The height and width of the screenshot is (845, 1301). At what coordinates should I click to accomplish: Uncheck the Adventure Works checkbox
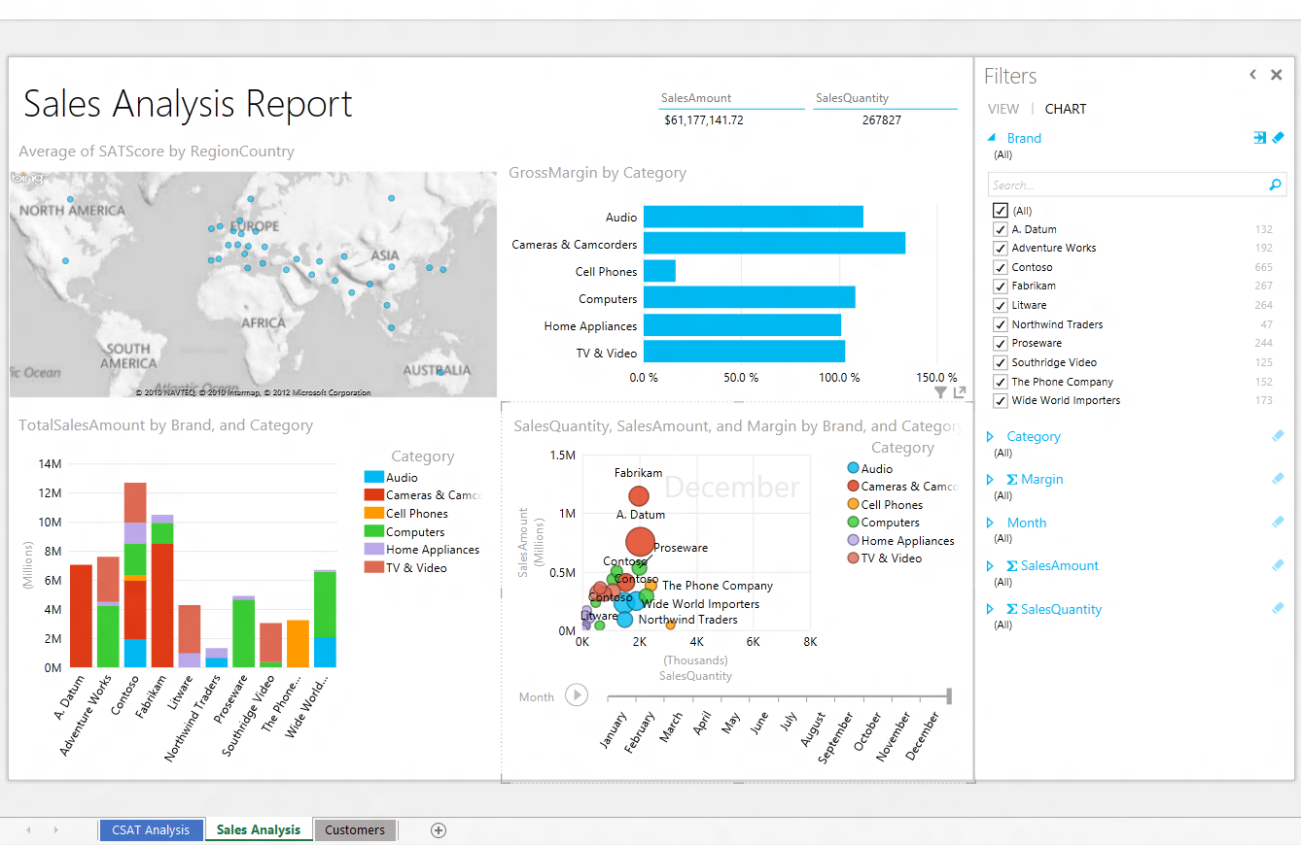pos(1000,248)
